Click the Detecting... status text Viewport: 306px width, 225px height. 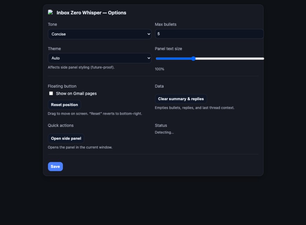tap(164, 132)
